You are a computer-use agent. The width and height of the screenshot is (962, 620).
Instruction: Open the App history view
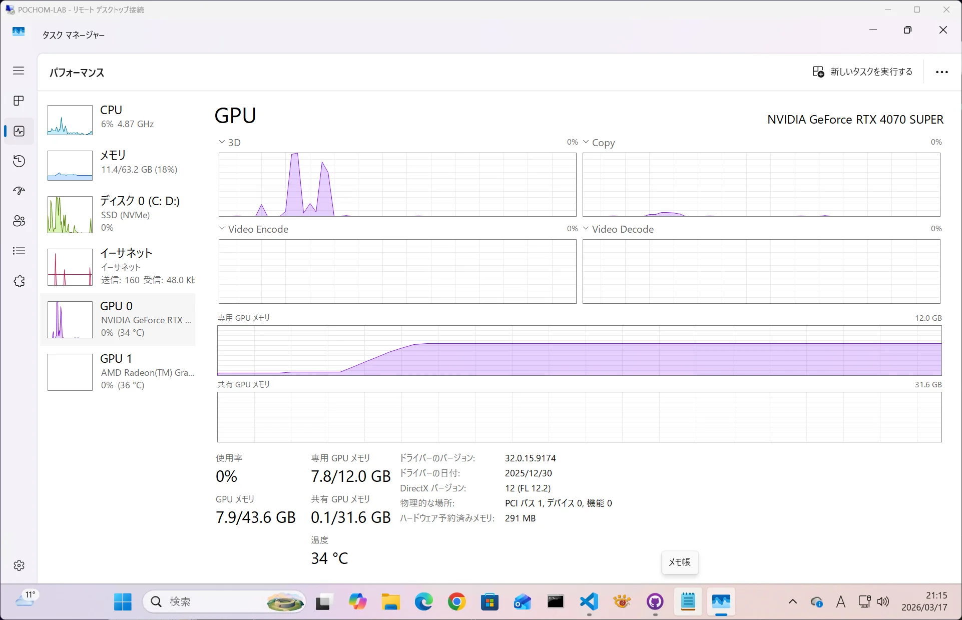(x=19, y=161)
